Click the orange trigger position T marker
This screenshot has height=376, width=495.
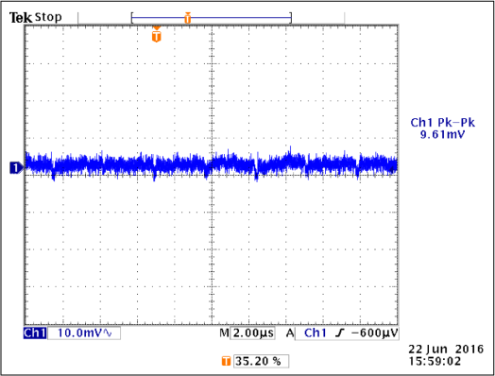coord(157,34)
